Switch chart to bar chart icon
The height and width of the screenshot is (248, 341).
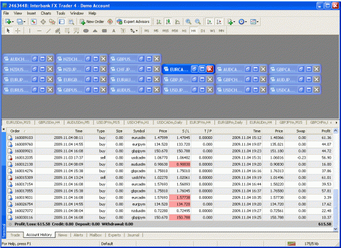point(159,22)
